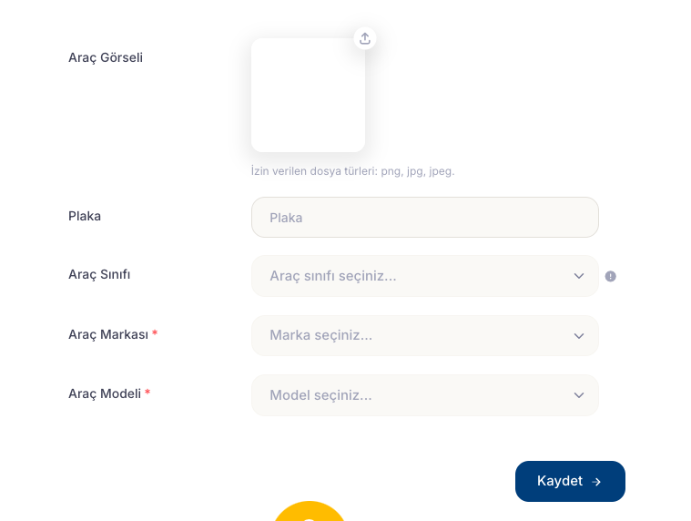Image resolution: width=691 pixels, height=521 pixels.
Task: Click the allowed file types hint text
Action: (352, 171)
